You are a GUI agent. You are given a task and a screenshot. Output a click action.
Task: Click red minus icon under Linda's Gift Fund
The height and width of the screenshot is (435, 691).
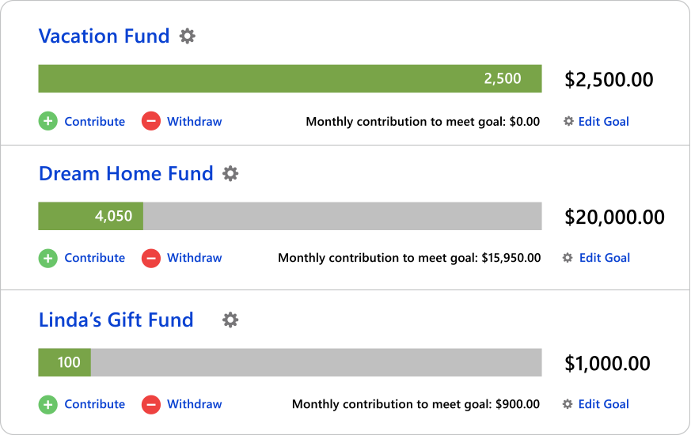pos(150,404)
